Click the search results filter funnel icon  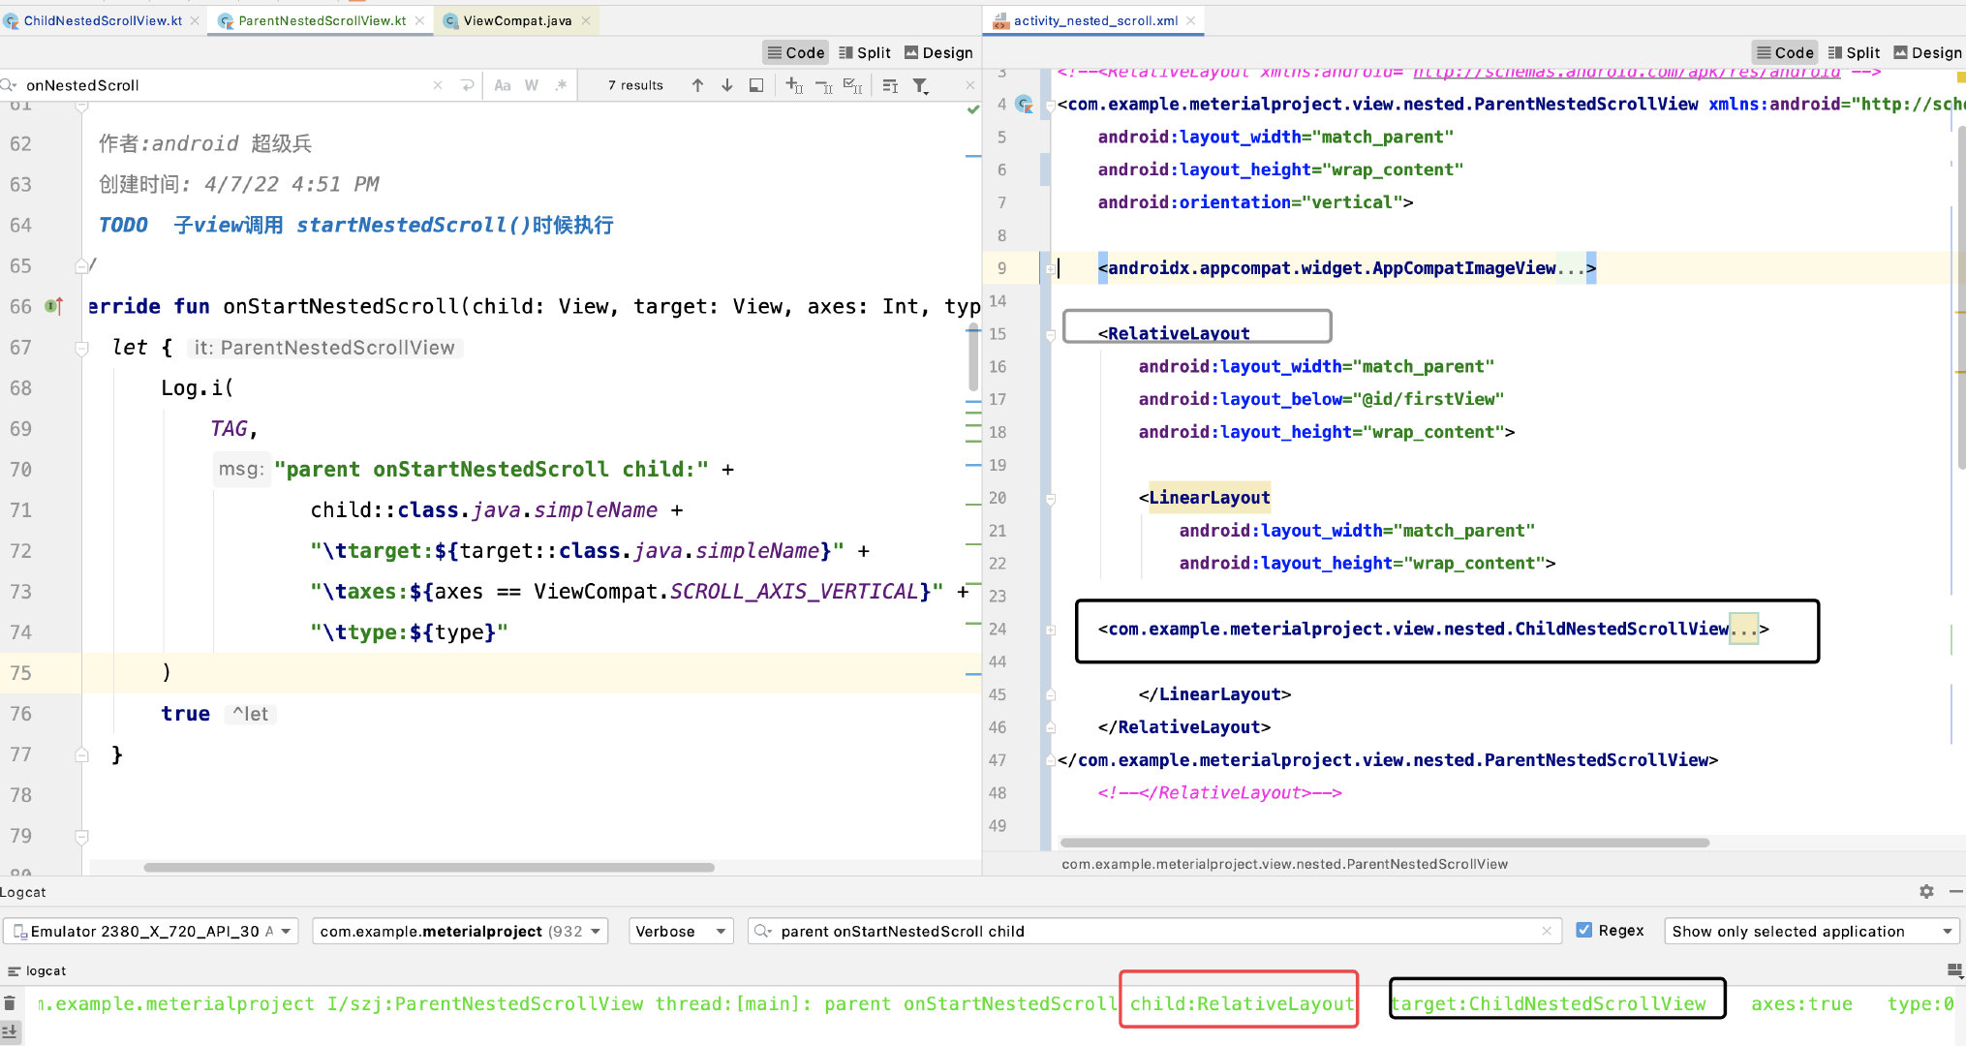[x=921, y=85]
